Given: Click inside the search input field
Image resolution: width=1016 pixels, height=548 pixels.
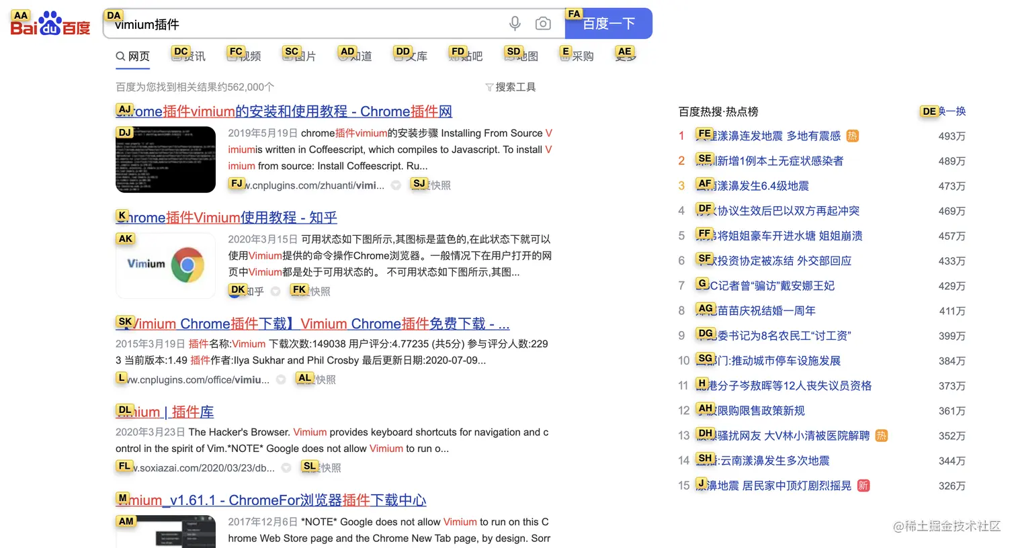Looking at the screenshot, I should [x=302, y=23].
